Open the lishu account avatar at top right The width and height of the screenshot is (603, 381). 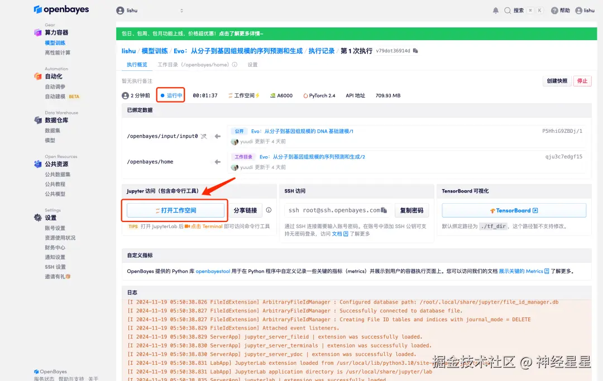pyautogui.click(x=579, y=11)
